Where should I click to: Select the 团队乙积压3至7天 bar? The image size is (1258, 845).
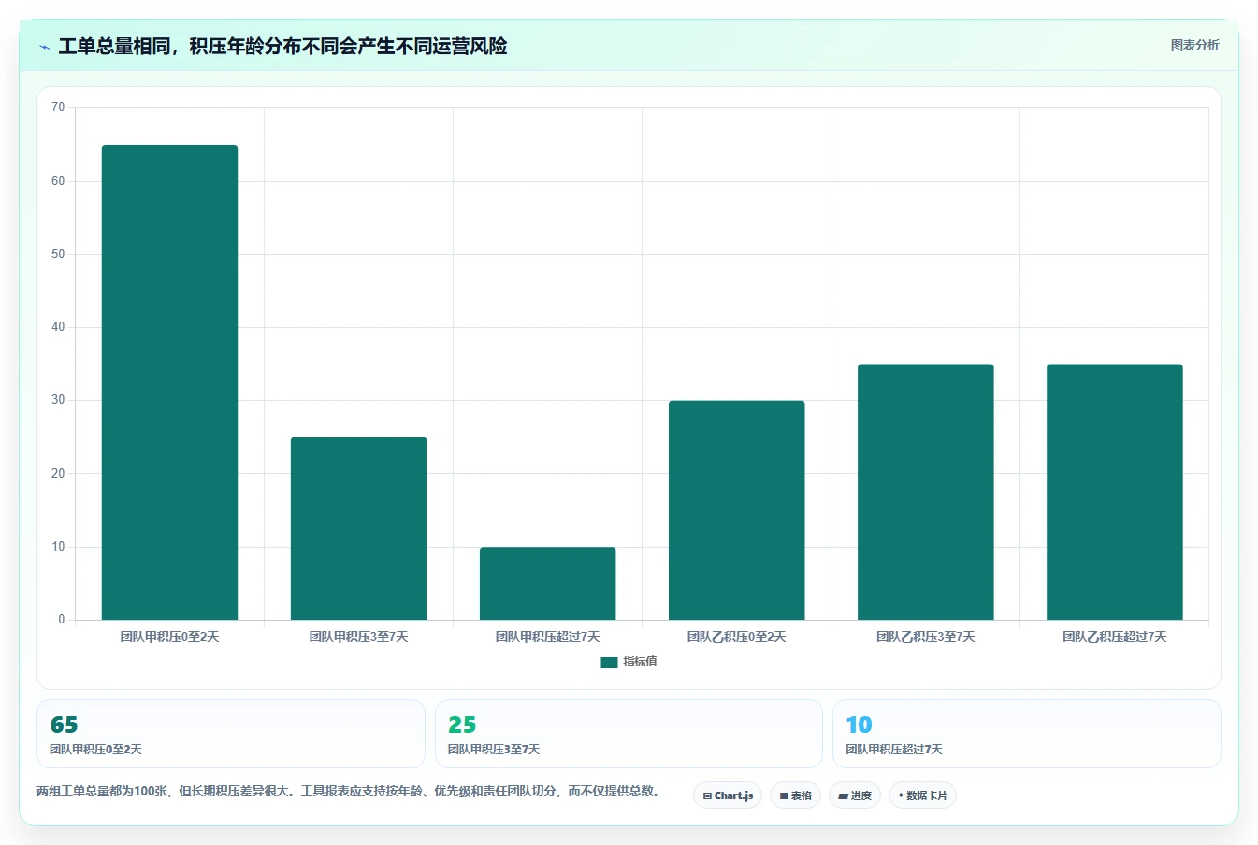(925, 492)
